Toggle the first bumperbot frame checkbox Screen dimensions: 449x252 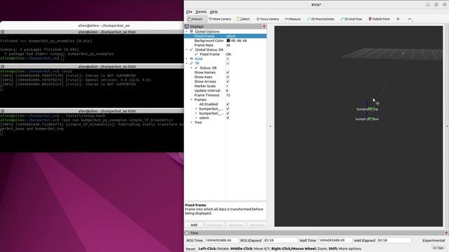[227, 109]
